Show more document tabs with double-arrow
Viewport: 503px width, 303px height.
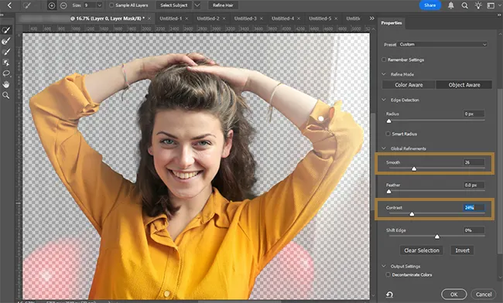pos(371,19)
